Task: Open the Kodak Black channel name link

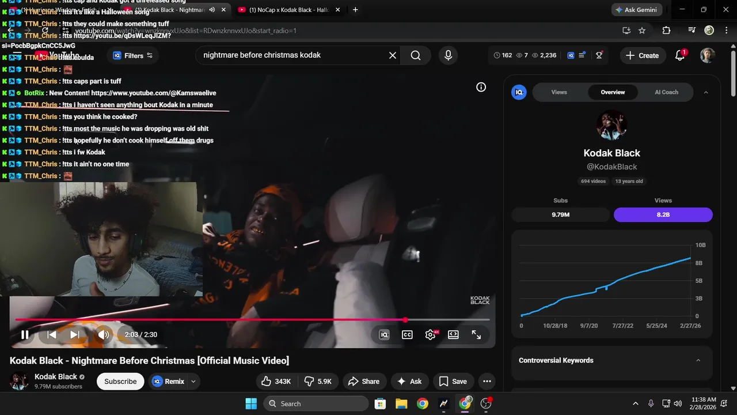Action: [56, 376]
